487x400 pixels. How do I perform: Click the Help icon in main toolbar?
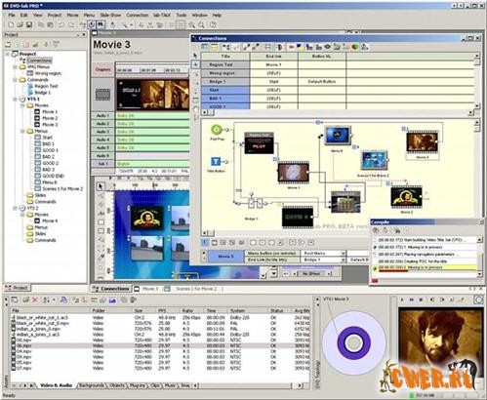[213, 24]
